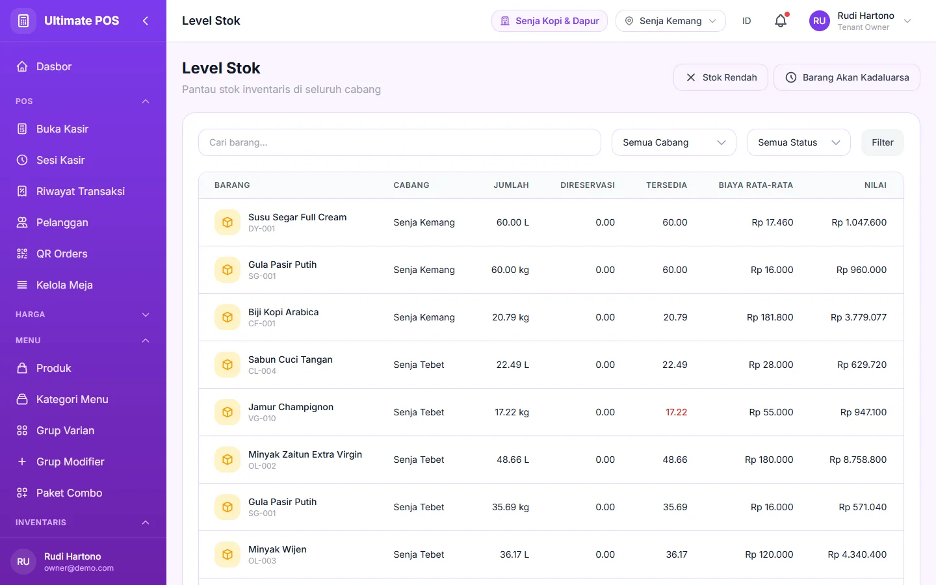Click the Minyak Zaitun Extra Virgin product icon

(x=227, y=460)
